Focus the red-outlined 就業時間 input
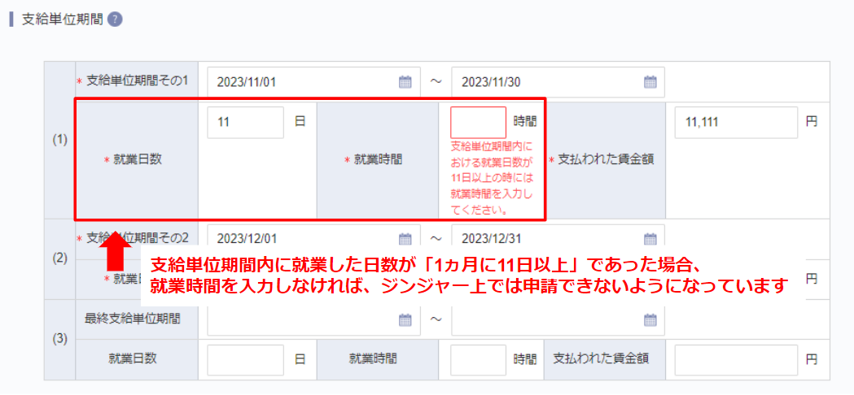854x395 pixels. point(478,123)
